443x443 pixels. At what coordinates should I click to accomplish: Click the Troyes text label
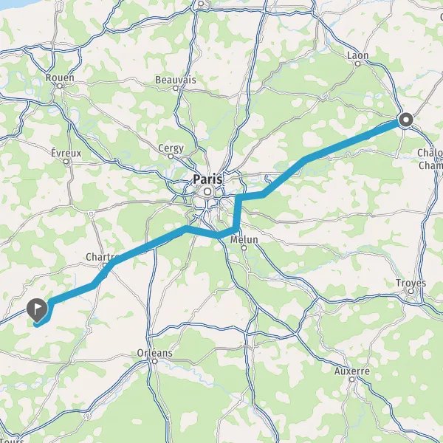[x=411, y=283]
